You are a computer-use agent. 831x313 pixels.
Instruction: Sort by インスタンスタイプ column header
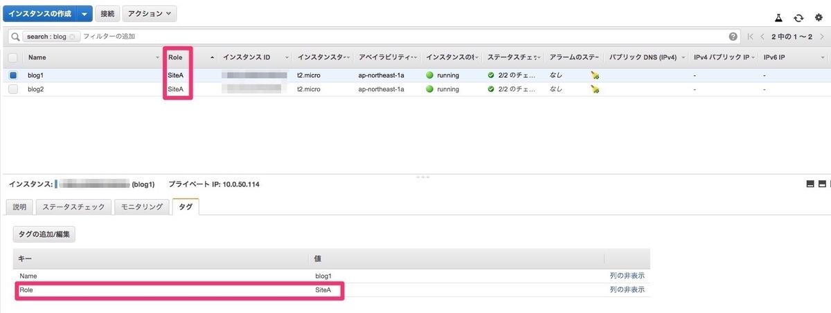pos(321,57)
